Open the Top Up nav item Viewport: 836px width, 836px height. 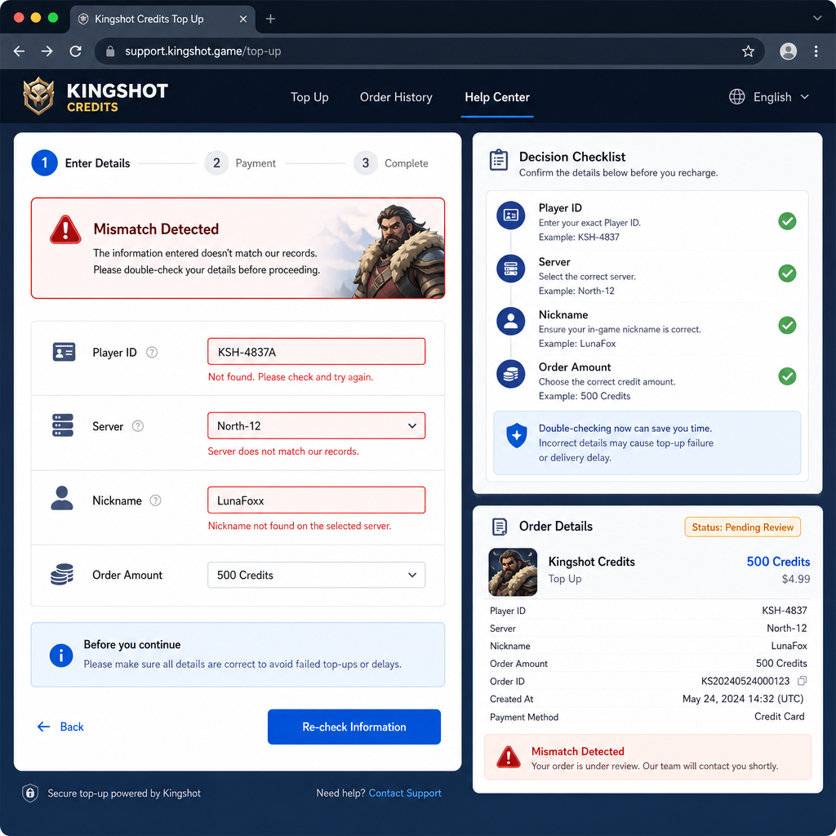tap(309, 97)
